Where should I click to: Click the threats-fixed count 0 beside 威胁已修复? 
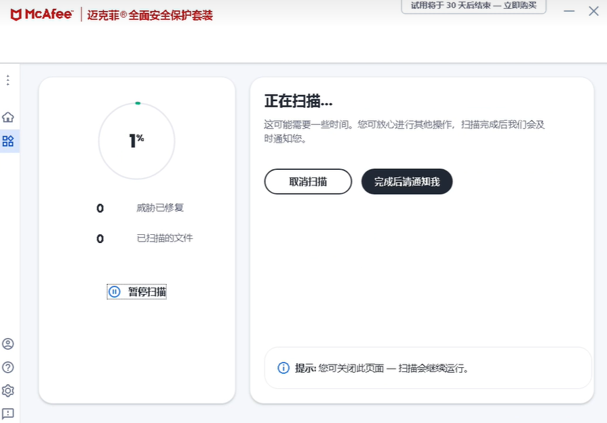100,208
